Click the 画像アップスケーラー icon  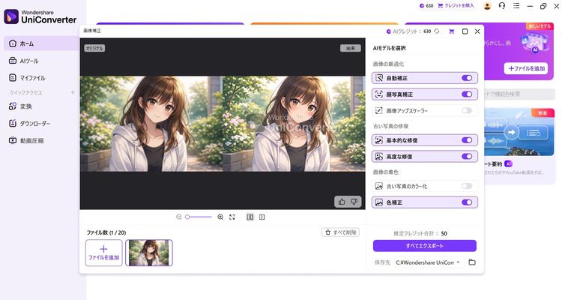379,110
